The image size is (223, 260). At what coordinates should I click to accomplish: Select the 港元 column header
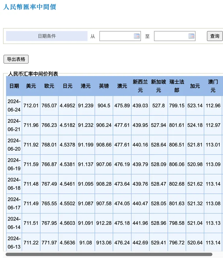[x=86, y=86]
